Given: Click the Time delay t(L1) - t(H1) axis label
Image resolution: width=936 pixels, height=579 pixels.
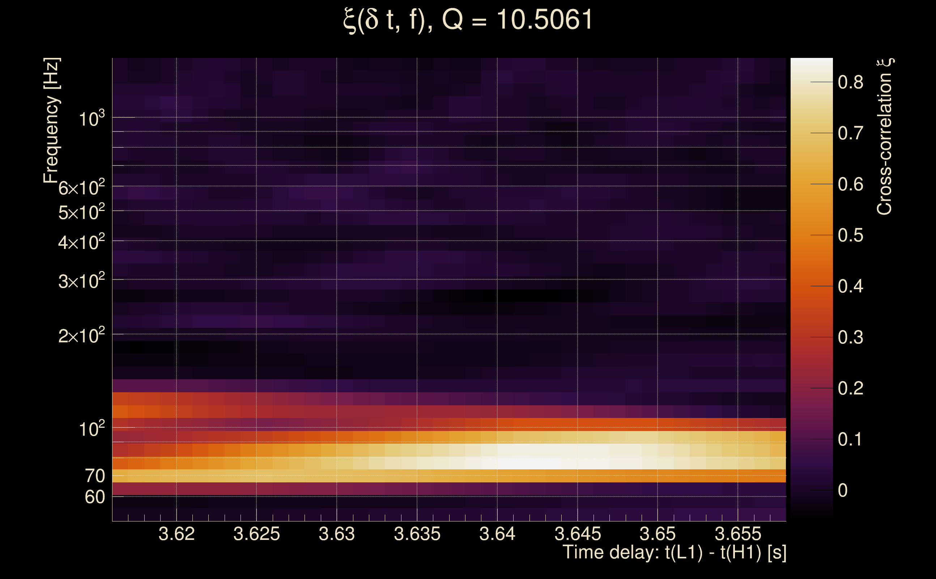Looking at the screenshot, I should pos(674,553).
